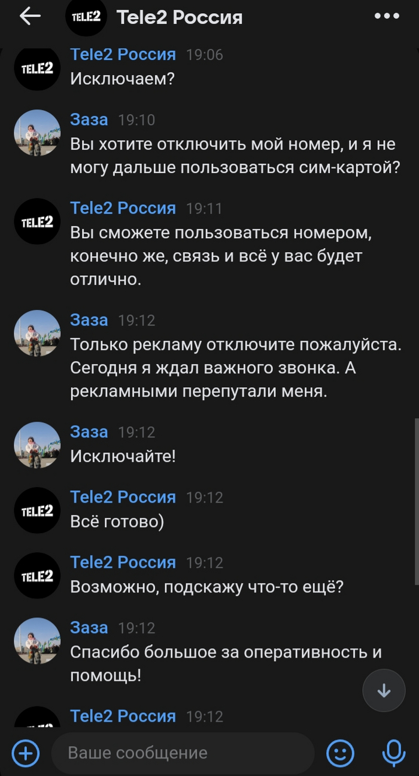The image size is (419, 776).
Task: Tap Tele2 Россия sender name at 19:11
Action: pyautogui.click(x=123, y=208)
